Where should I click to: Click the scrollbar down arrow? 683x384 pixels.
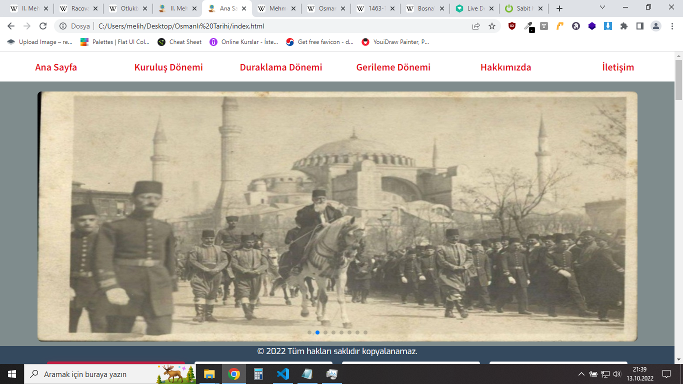(x=678, y=359)
